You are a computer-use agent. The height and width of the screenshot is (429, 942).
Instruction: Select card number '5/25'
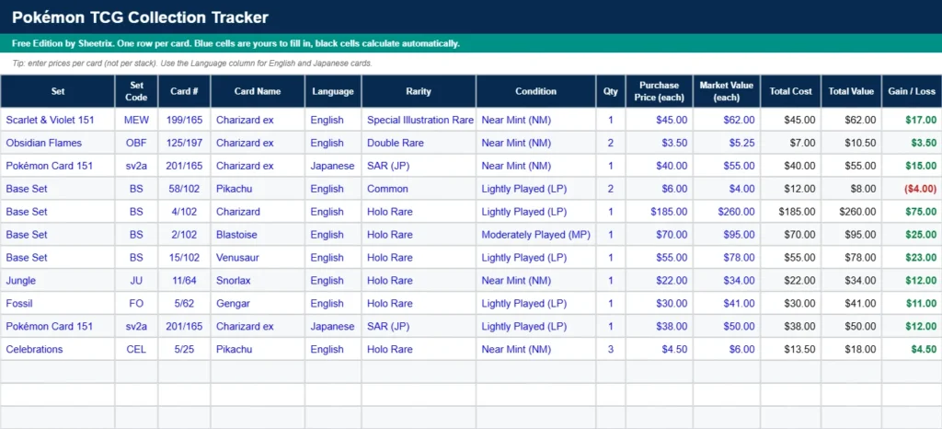click(184, 349)
